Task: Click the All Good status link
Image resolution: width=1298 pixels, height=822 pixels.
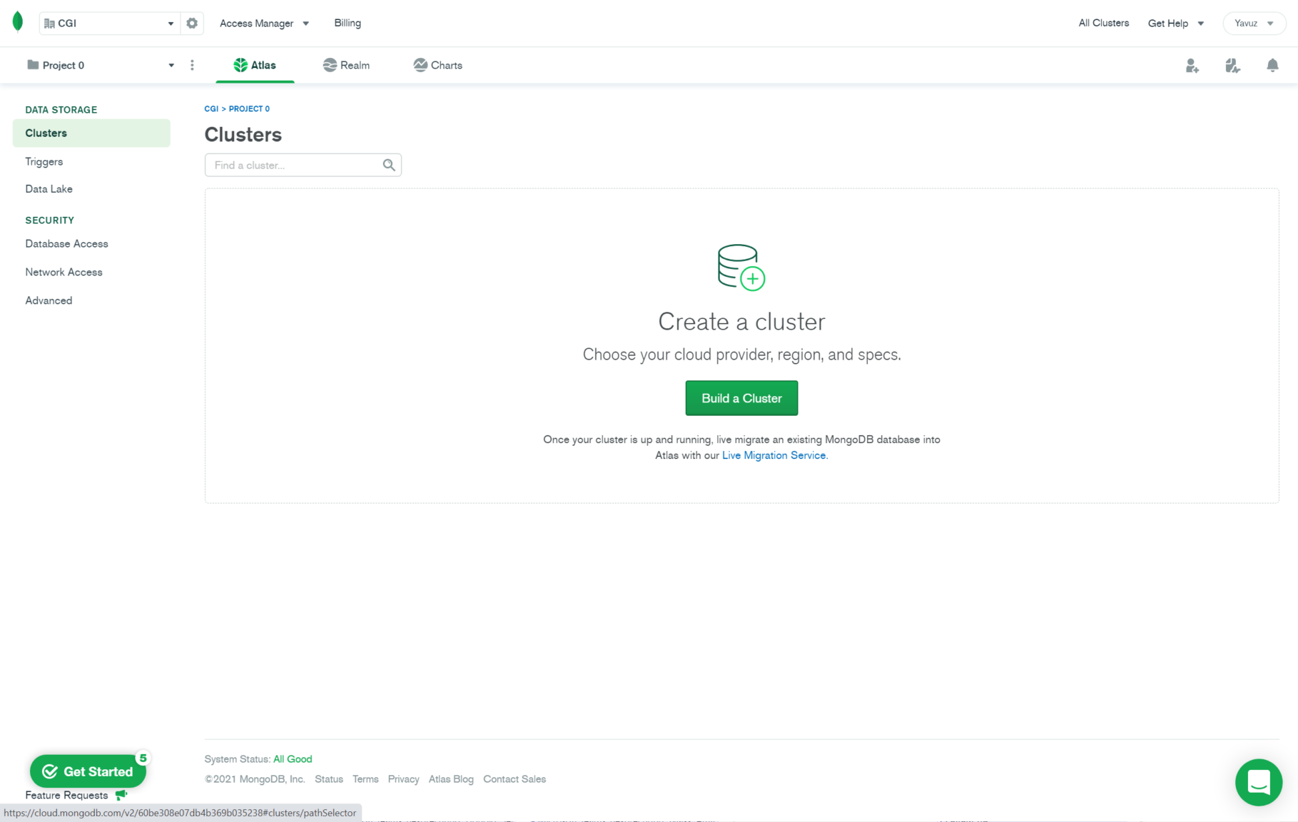Action: pyautogui.click(x=293, y=759)
